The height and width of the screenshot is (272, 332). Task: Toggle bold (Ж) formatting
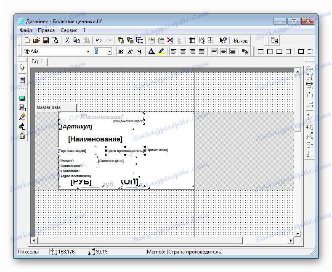(121, 51)
